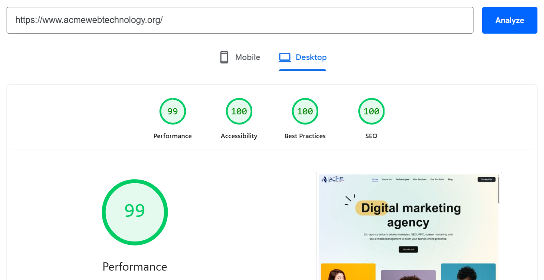Switch to the Desktop tab
This screenshot has height=280, width=544.
(303, 57)
